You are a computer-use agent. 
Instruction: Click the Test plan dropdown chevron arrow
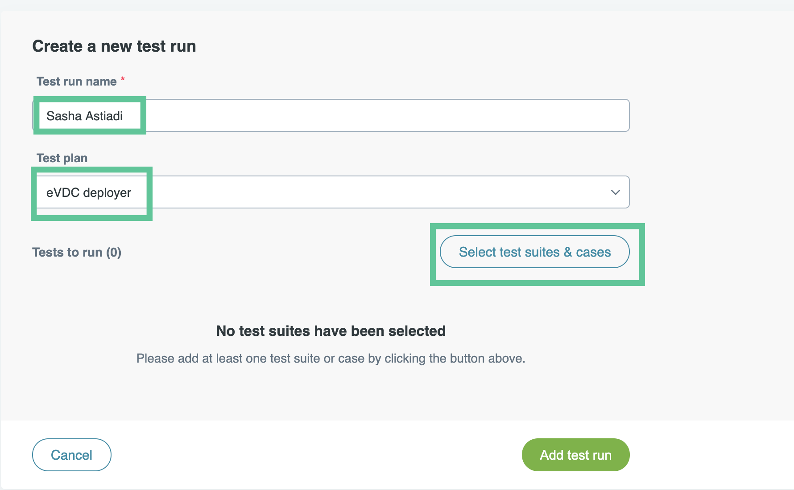coord(615,192)
